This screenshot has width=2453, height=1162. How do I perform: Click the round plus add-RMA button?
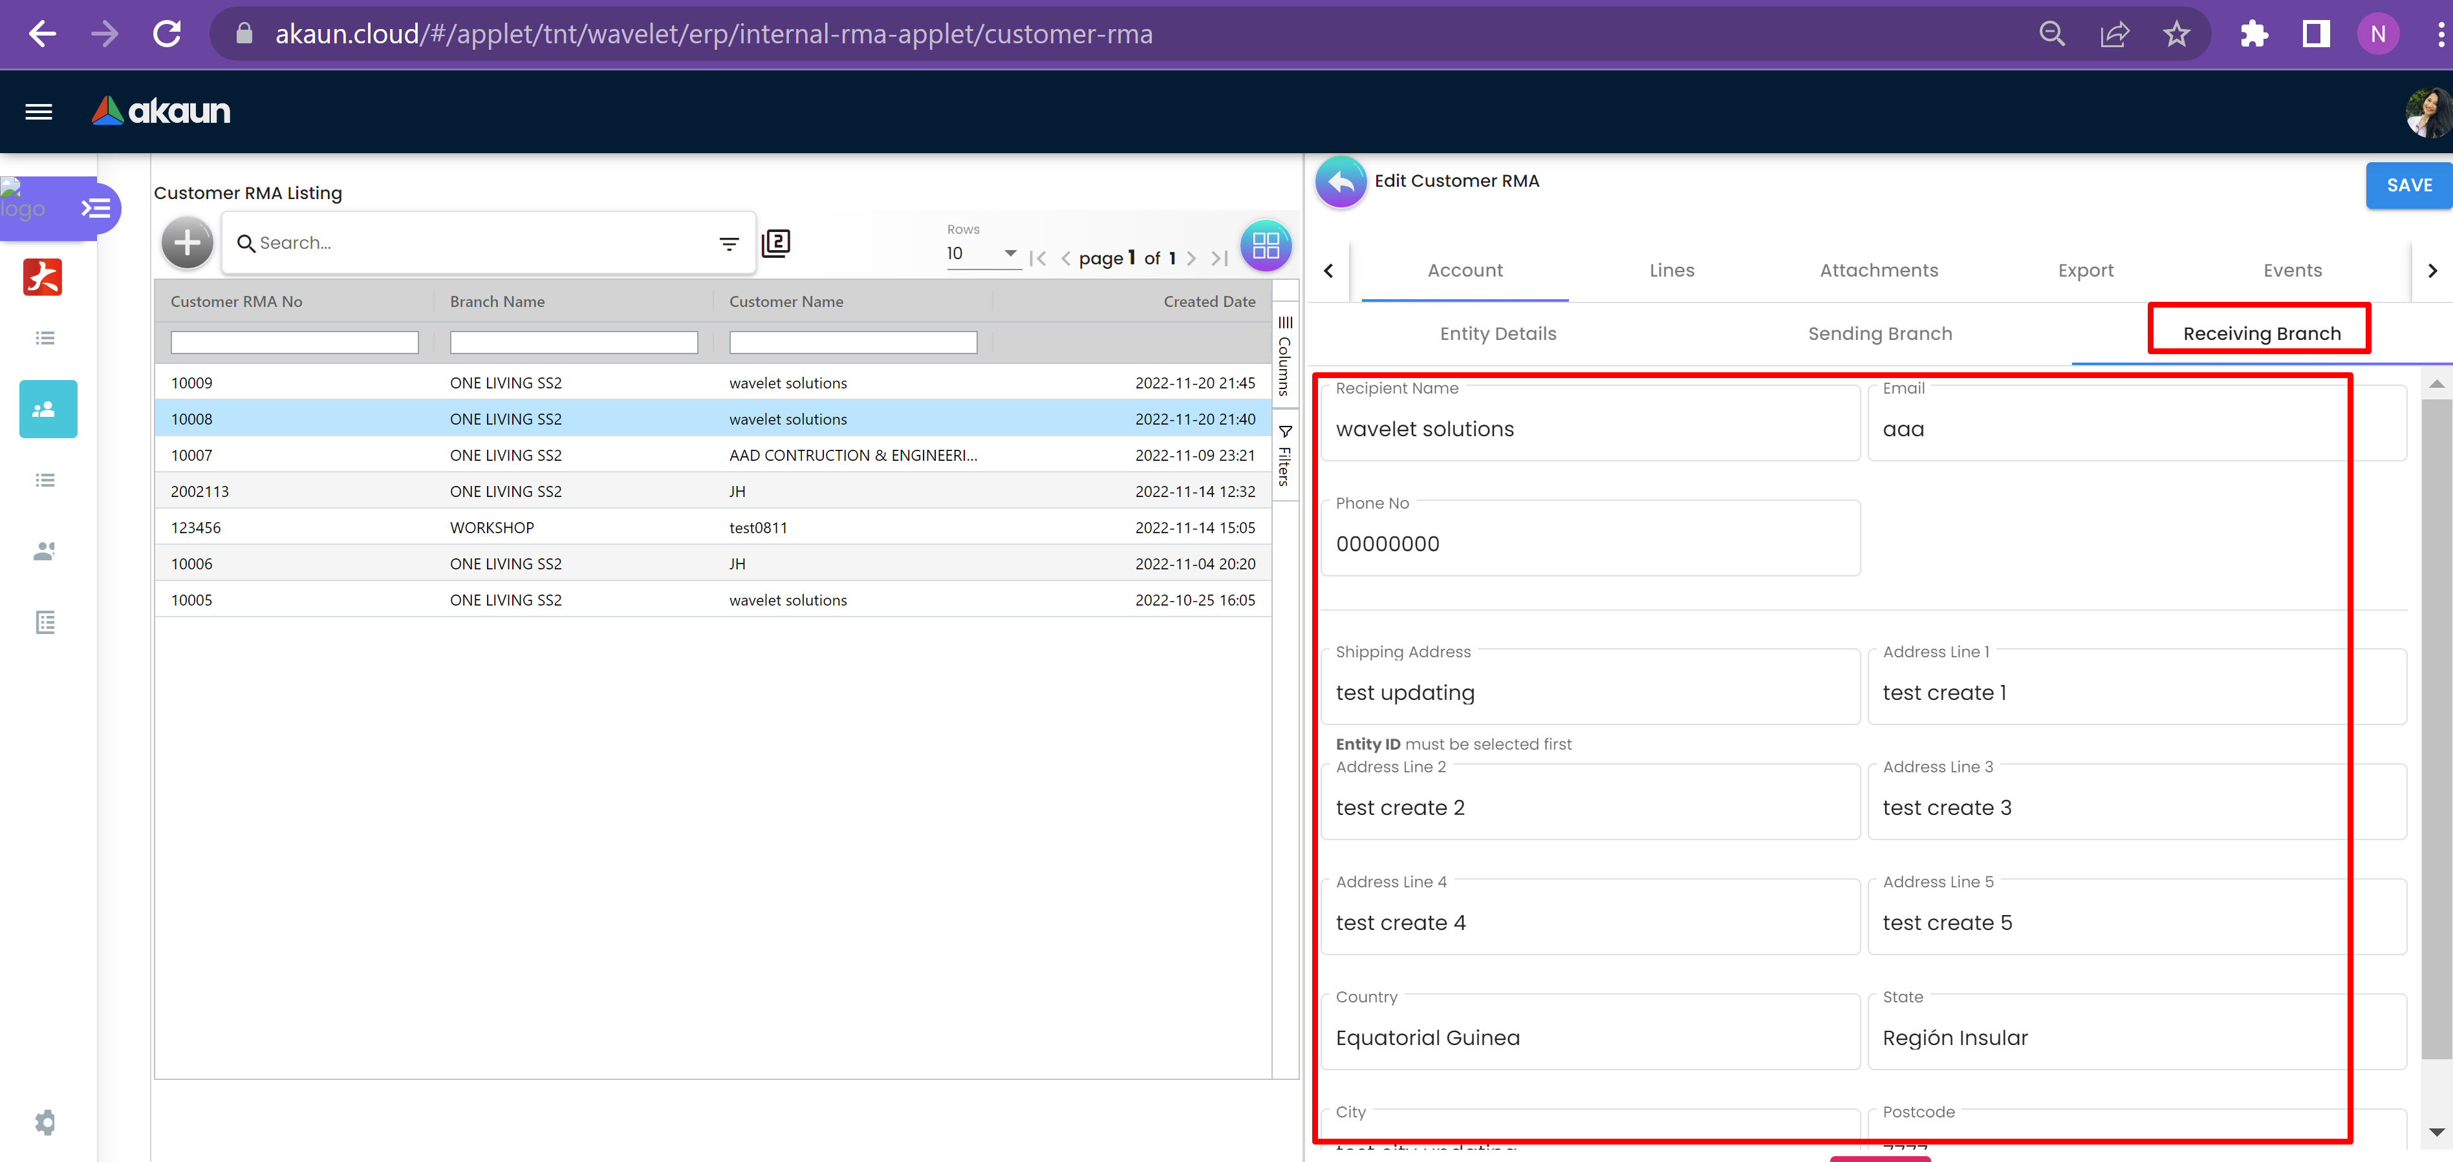(x=188, y=244)
